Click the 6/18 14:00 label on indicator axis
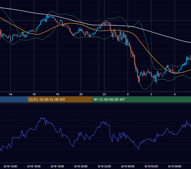This screenshot has height=169, width=191. click(x=10, y=166)
